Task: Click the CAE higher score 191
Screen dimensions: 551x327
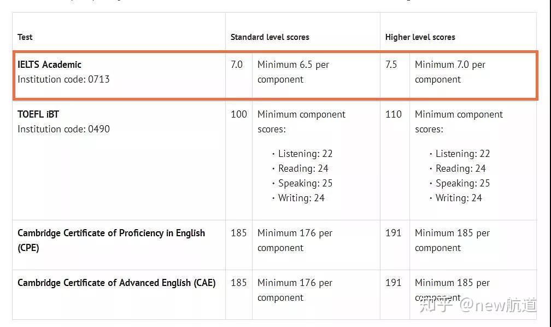Action: point(393,283)
